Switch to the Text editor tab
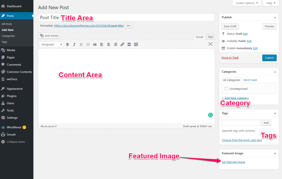 pyautogui.click(x=210, y=36)
